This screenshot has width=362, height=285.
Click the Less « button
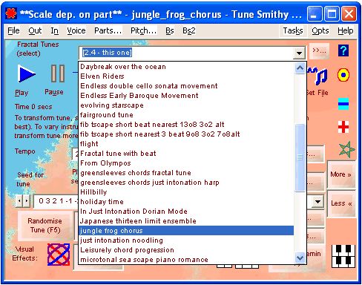pos(340,203)
